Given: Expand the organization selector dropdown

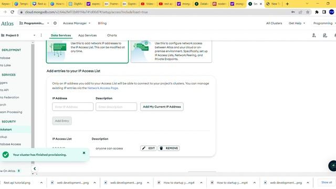Looking at the screenshot, I should click(x=48, y=23).
